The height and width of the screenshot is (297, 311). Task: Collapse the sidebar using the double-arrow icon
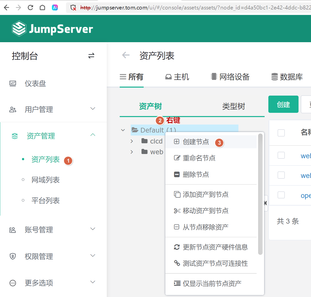click(91, 56)
